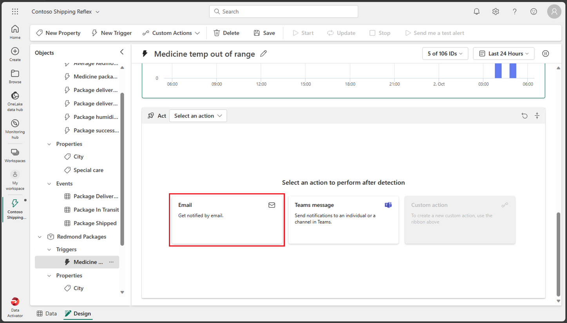Open Create in left navigation
Screen dimensions: 567x323
[15, 54]
